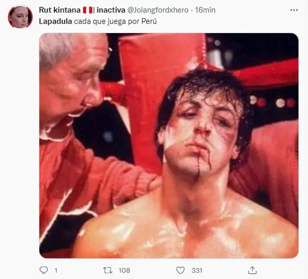Viewport: 308px width, 279px height.
Task: Like the tweet with the heart icon
Action: 180,270
